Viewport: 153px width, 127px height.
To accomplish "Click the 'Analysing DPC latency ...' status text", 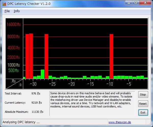I will coord(21,122).
